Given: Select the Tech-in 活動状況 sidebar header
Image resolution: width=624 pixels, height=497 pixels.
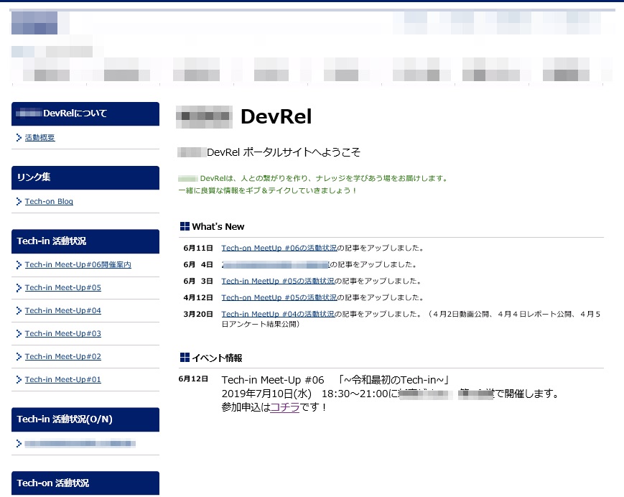Looking at the screenshot, I should tap(85, 241).
